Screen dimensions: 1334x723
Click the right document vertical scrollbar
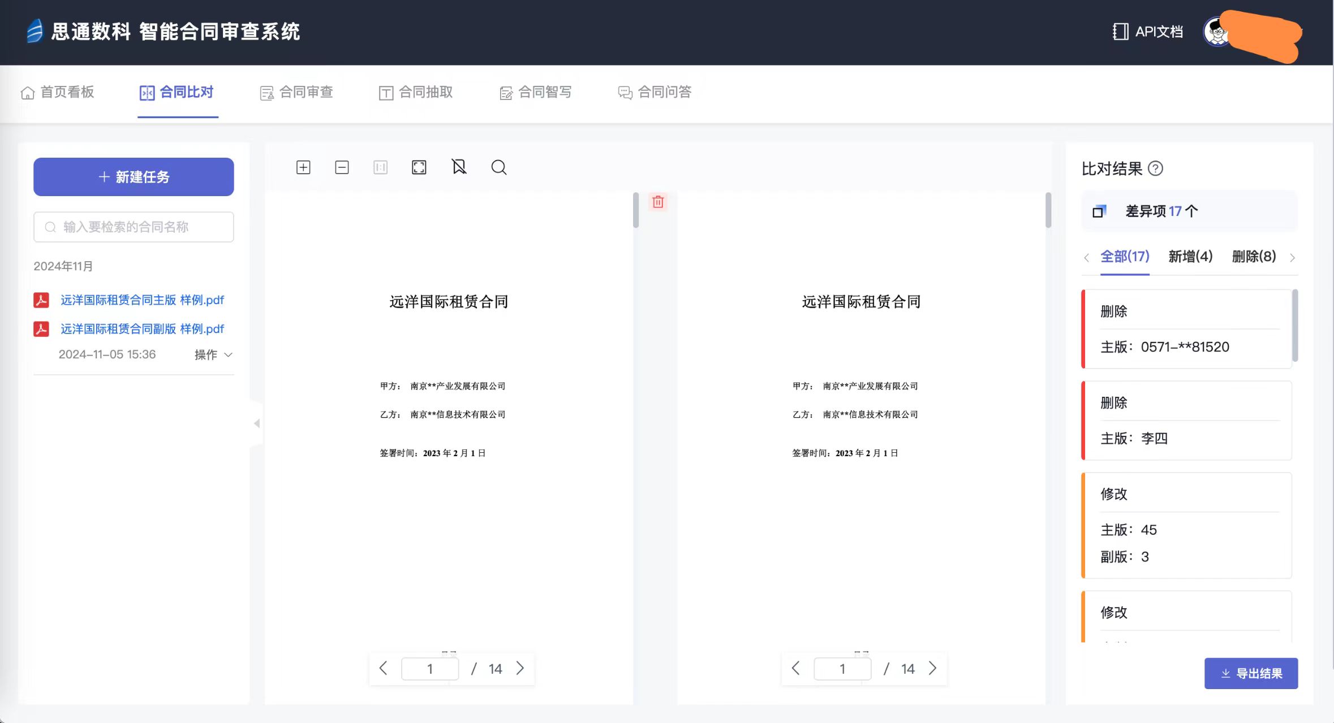[1048, 211]
